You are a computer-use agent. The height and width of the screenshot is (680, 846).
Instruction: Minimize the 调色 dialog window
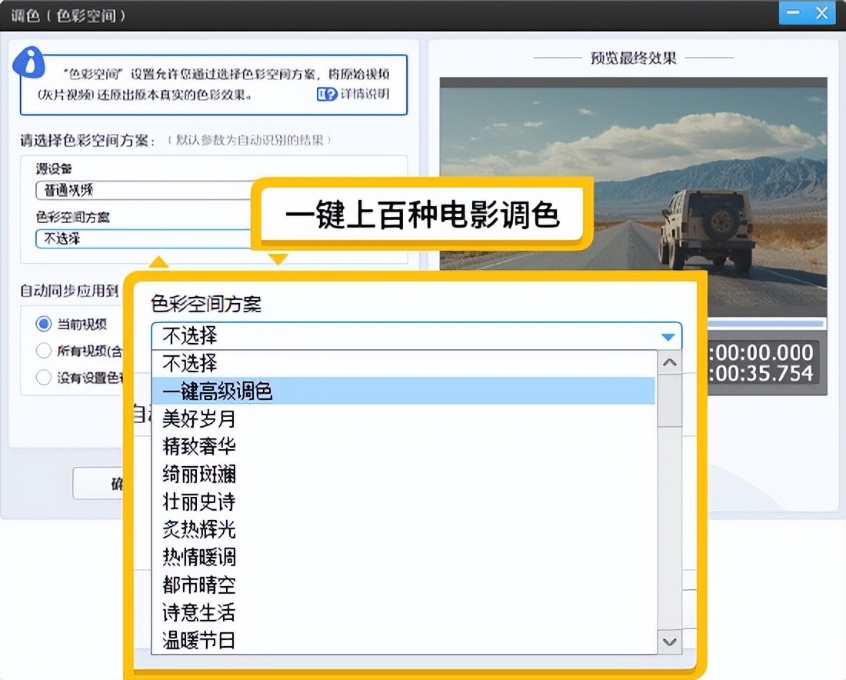pos(796,13)
